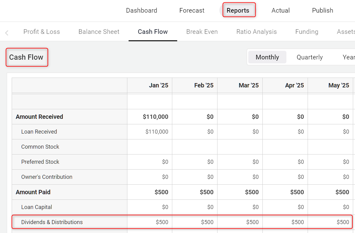The height and width of the screenshot is (233, 355).
Task: Click Dividends & Distributions $500 for May '25
Action: (x=343, y=222)
